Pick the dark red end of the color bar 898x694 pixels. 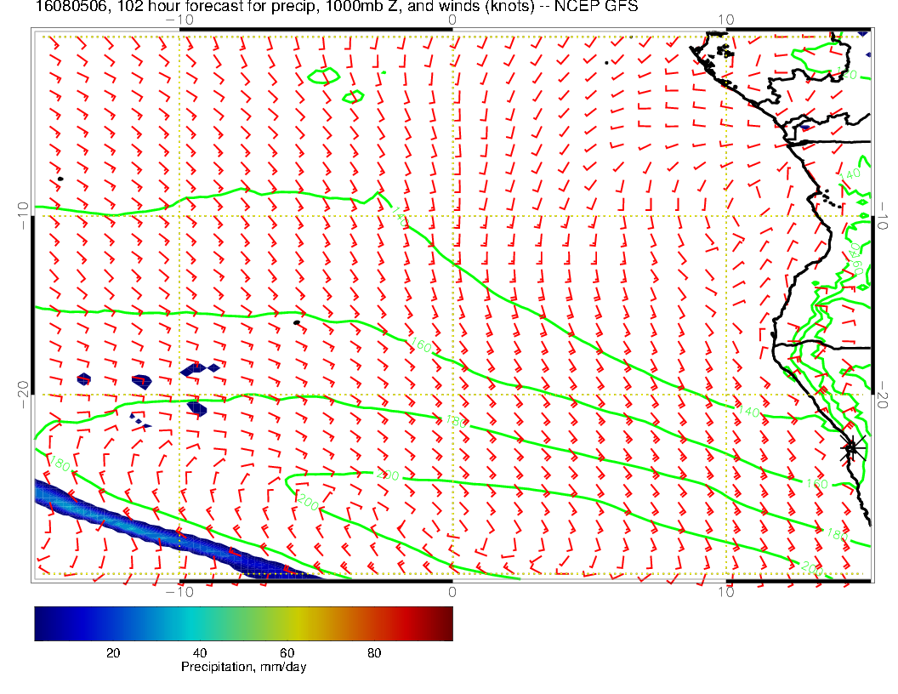point(445,623)
